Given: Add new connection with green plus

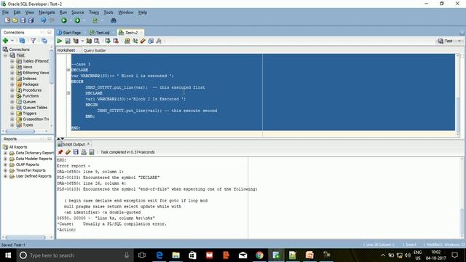Looking at the screenshot, I should coord(5,41).
